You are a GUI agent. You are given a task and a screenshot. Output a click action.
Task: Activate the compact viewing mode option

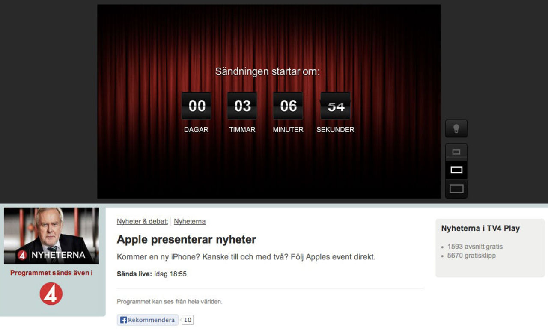coord(456,151)
